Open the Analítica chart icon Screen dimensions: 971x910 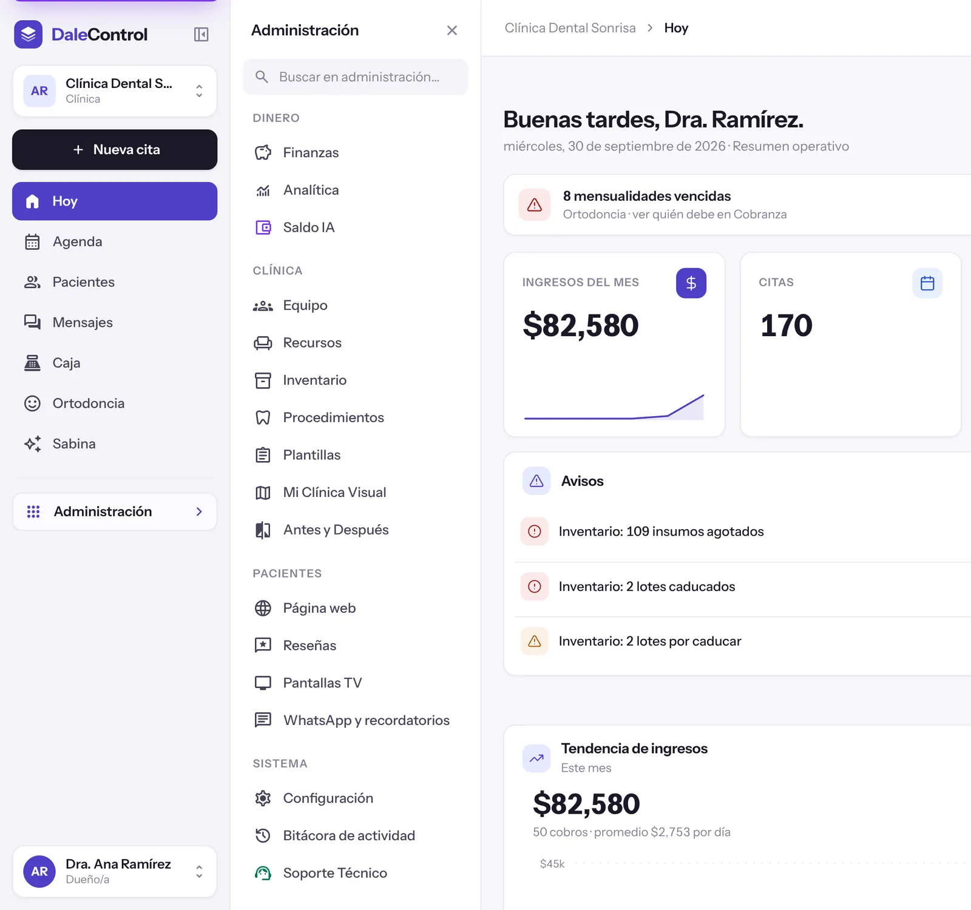click(263, 190)
